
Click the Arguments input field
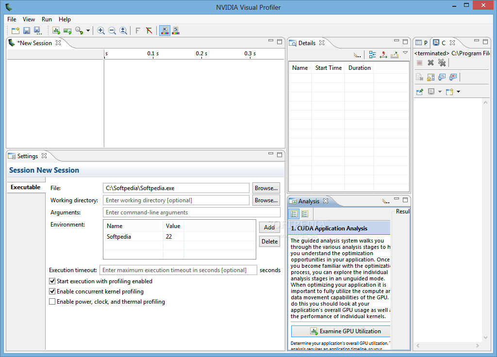click(192, 212)
